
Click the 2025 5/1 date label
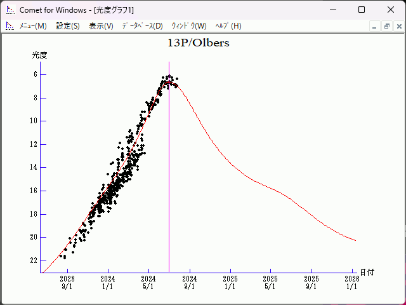click(x=270, y=283)
